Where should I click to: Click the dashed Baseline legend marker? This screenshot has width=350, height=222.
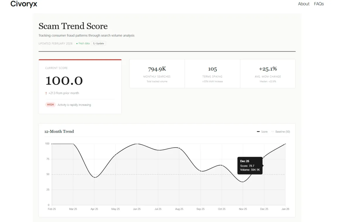click(272, 132)
